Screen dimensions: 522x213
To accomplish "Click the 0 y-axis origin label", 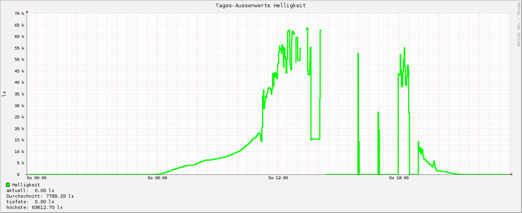I will coord(22,174).
